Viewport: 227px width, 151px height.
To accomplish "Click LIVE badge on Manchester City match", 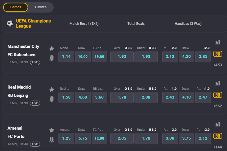I will point(35,62).
